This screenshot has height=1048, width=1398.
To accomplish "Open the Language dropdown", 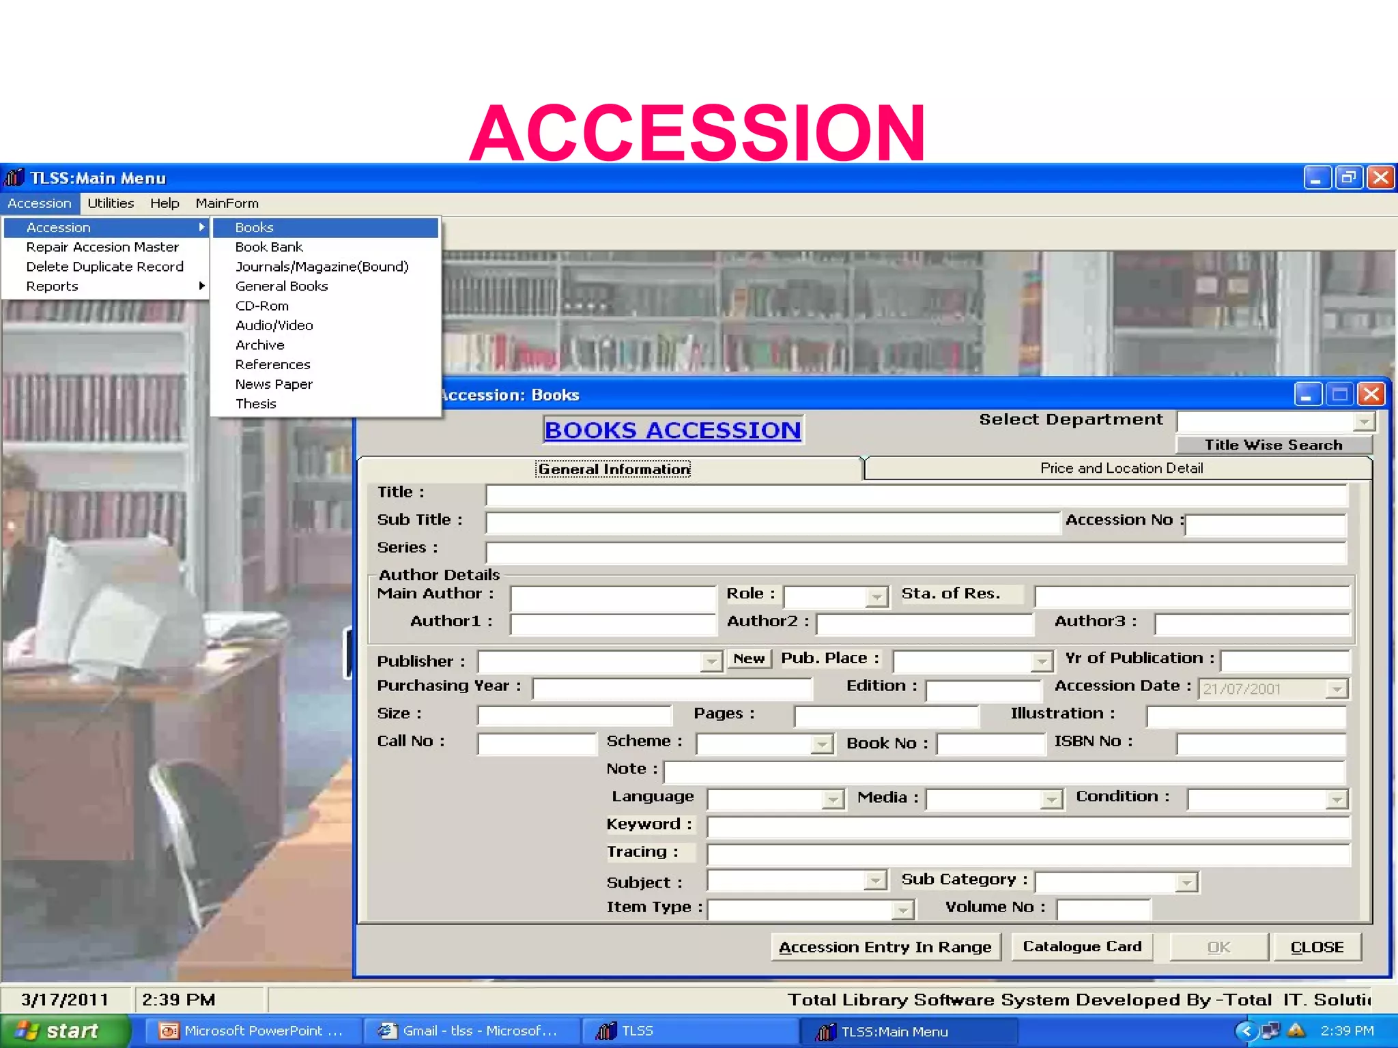I will [833, 800].
